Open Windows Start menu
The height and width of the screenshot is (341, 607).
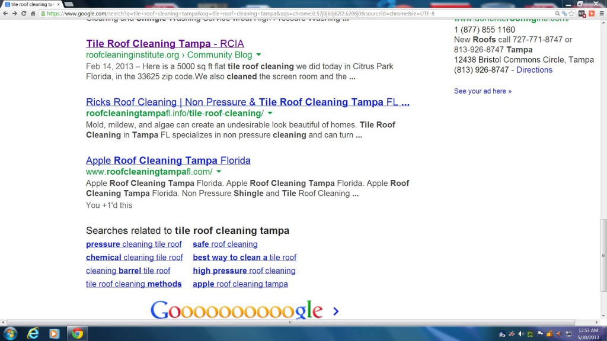pyautogui.click(x=10, y=333)
